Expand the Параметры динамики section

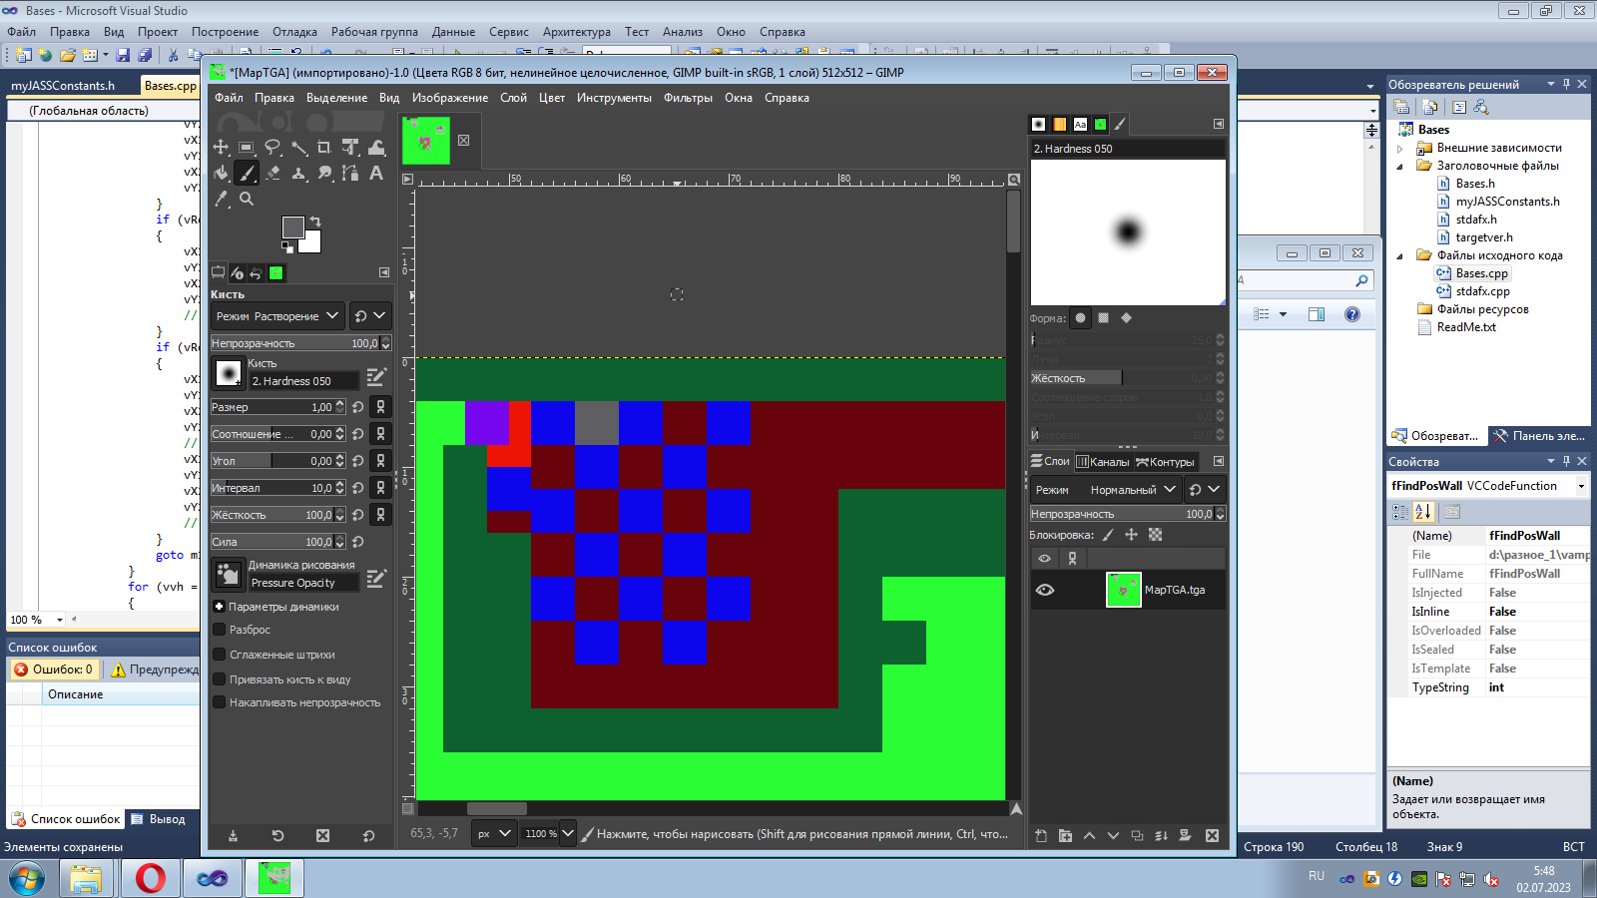tap(220, 607)
